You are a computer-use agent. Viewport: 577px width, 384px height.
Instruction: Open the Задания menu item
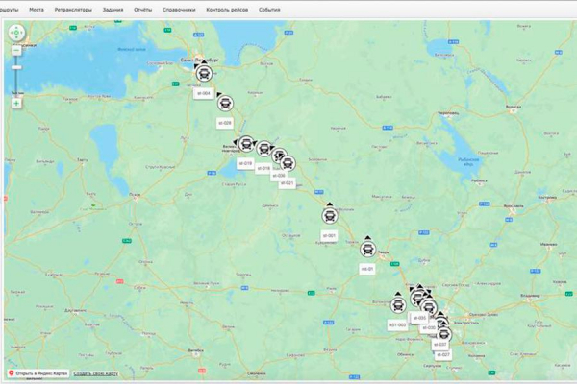[x=113, y=8]
